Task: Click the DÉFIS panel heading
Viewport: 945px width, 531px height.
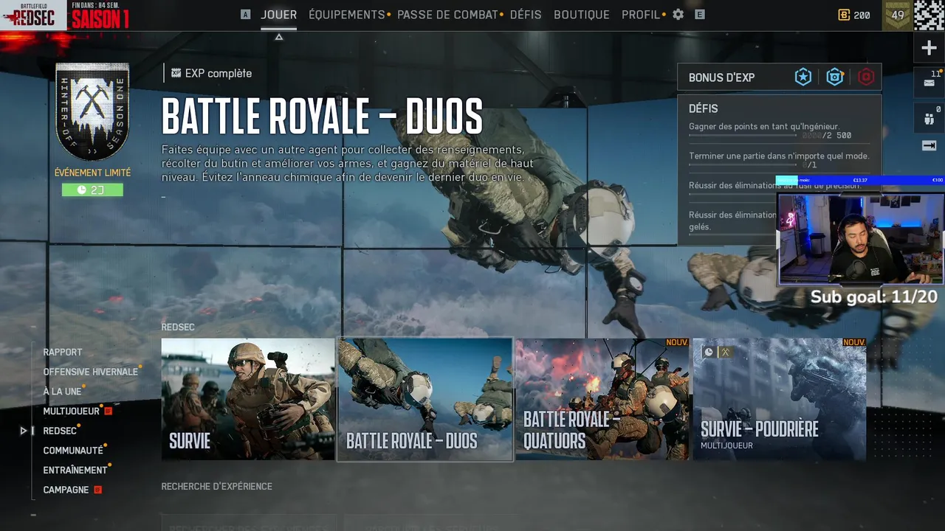Action: (703, 108)
